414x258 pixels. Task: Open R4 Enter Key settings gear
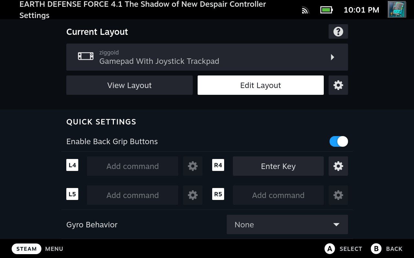pos(338,166)
